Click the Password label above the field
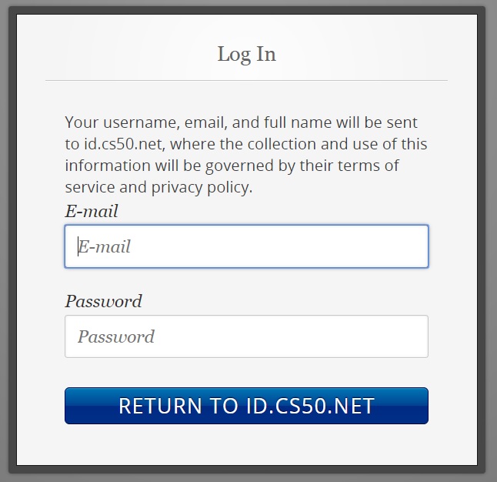The width and height of the screenshot is (497, 482). (103, 301)
